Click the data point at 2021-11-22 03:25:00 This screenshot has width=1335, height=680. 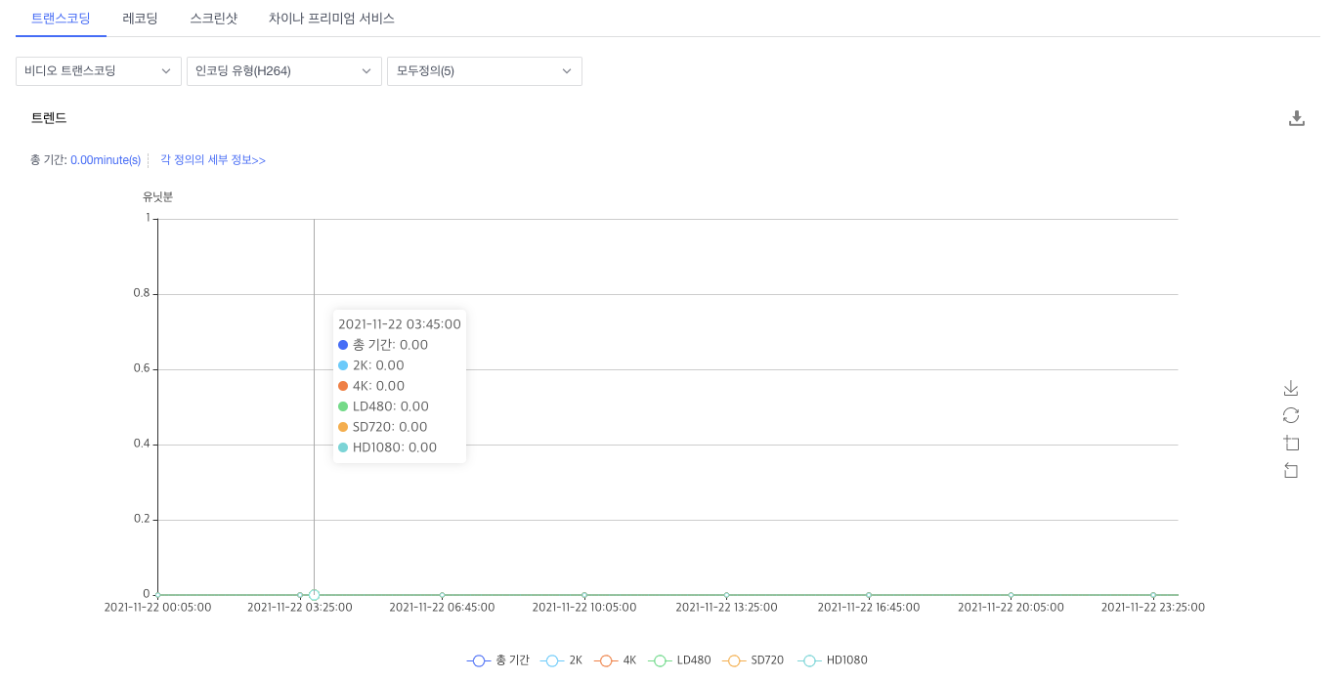[x=314, y=593]
